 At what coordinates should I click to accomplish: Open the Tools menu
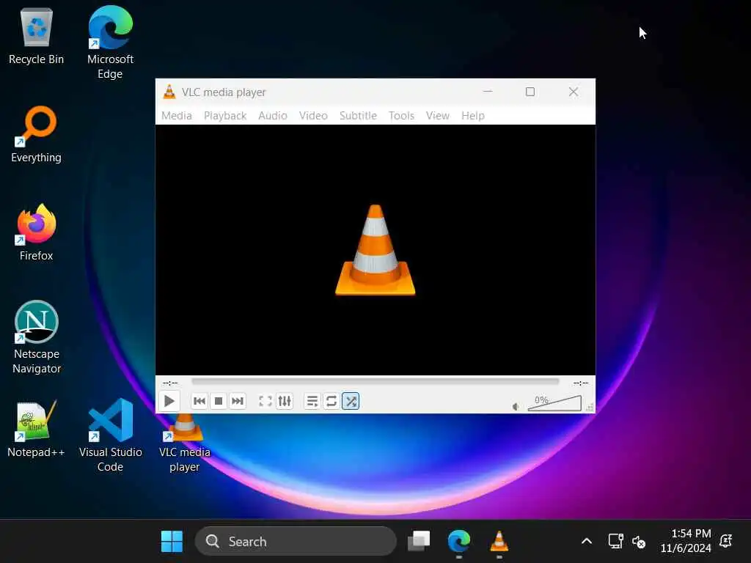click(x=401, y=115)
